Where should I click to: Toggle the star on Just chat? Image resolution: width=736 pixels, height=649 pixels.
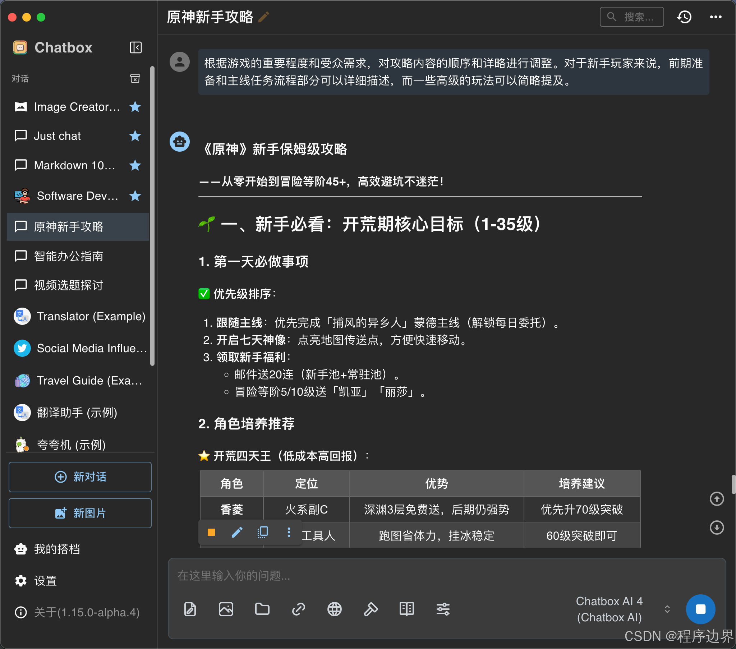coord(135,136)
